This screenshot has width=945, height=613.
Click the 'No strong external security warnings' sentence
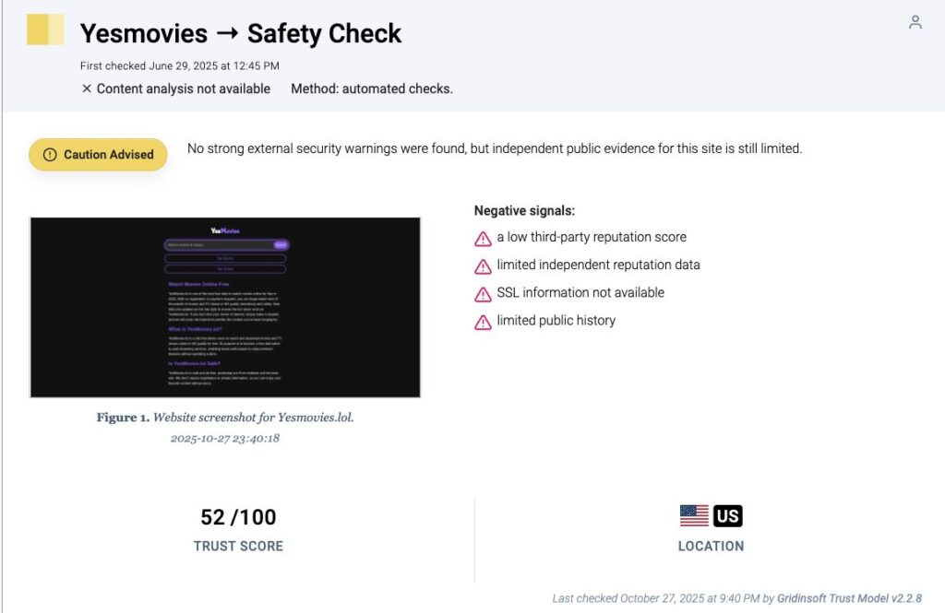pyautogui.click(x=495, y=148)
